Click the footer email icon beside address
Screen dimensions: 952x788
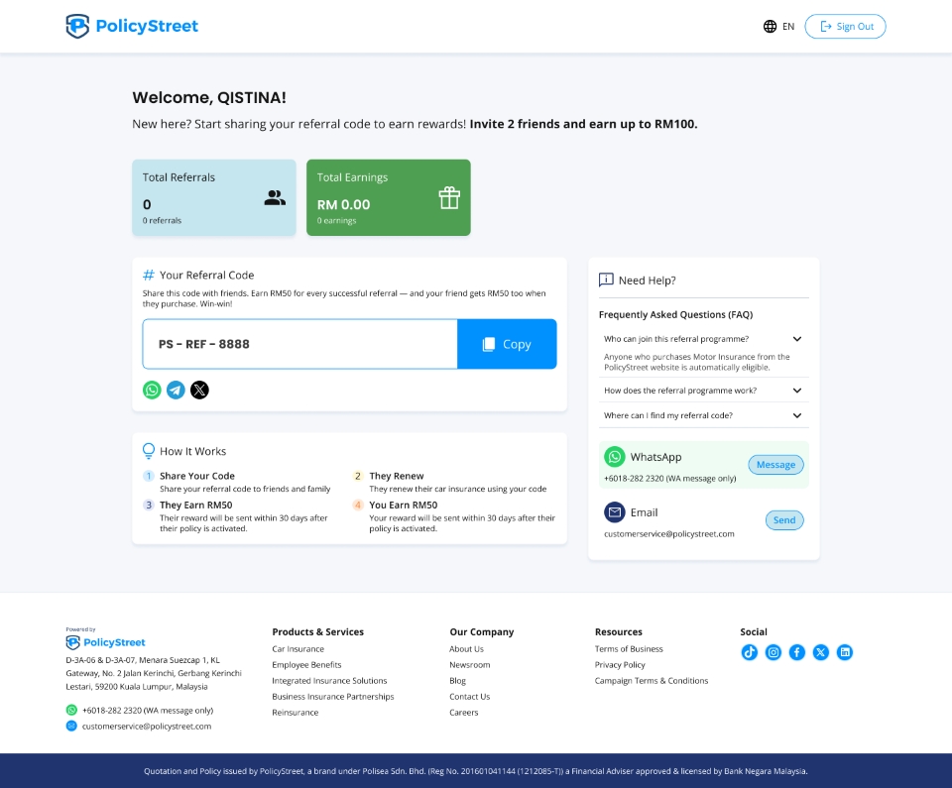(x=71, y=727)
